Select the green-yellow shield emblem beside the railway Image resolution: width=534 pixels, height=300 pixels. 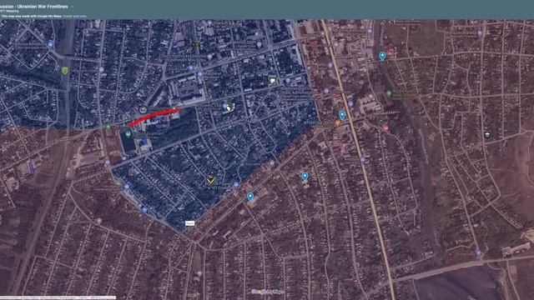pos(65,70)
